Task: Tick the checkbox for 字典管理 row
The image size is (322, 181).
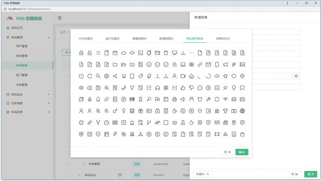Action: tap(68, 164)
